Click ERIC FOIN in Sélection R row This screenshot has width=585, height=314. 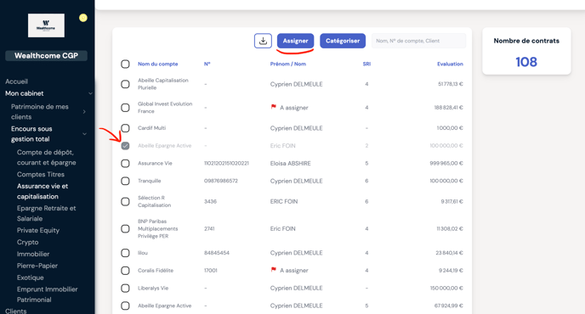[284, 201]
